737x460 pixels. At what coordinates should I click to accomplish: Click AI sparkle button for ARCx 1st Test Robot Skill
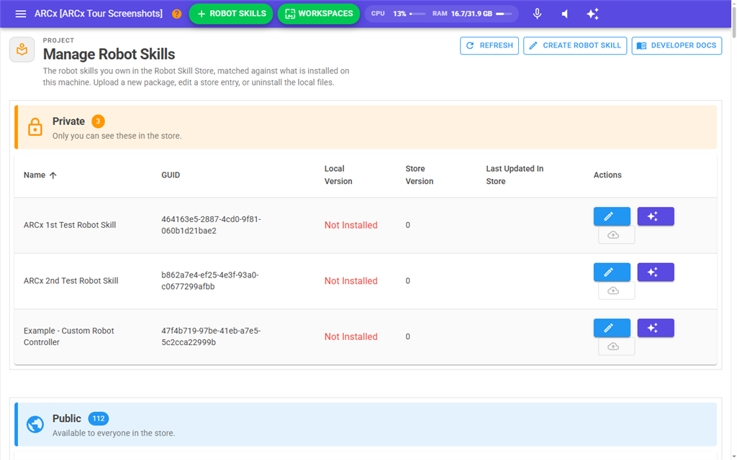[x=655, y=216]
